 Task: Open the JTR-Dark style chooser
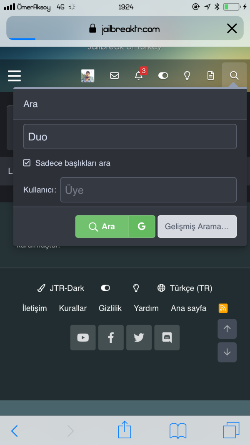61,288
